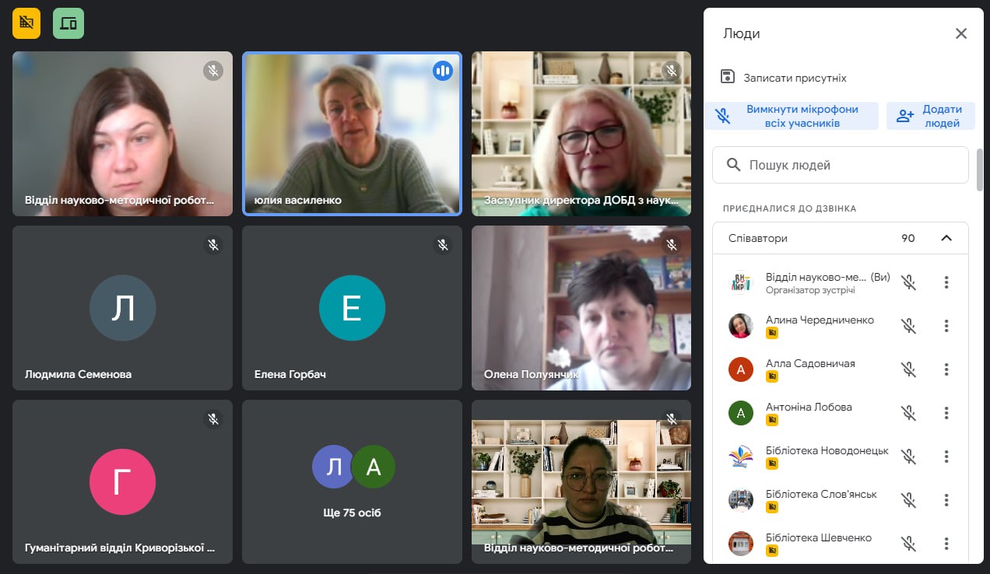
Task: Click camera-off badge under Антоніна Лобова
Action: [772, 420]
